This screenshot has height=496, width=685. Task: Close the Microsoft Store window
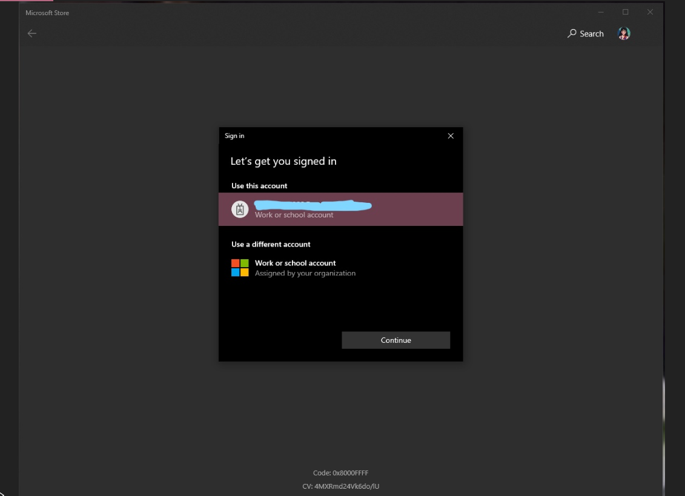tap(650, 12)
